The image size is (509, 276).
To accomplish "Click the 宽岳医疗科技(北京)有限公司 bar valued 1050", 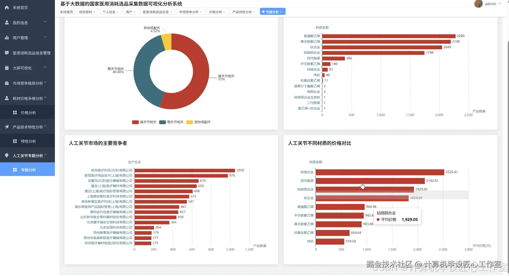I will 185,170.
